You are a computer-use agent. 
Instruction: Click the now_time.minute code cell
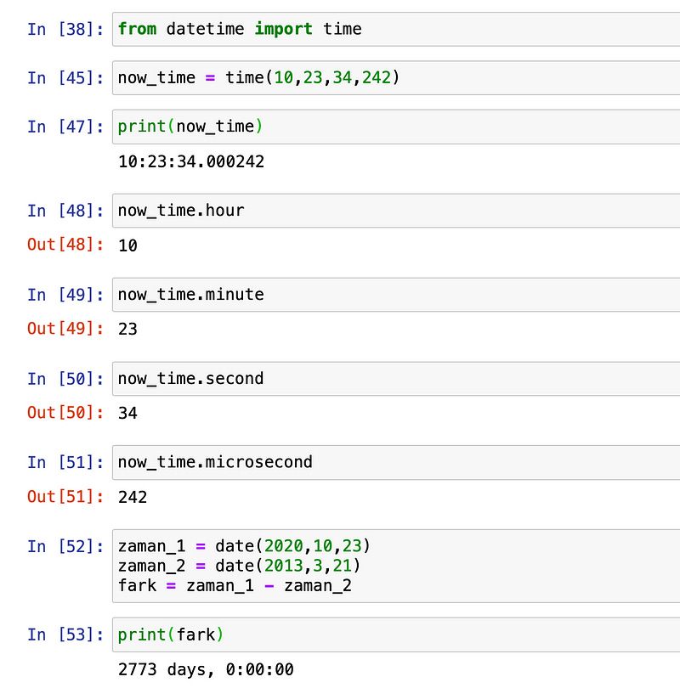click(x=396, y=295)
